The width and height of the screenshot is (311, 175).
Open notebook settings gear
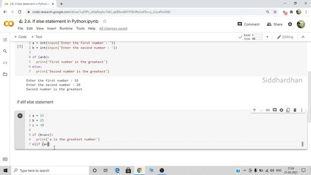coord(290,24)
